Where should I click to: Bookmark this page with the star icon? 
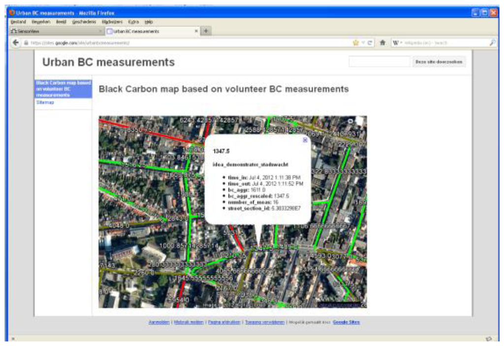pyautogui.click(x=355, y=43)
